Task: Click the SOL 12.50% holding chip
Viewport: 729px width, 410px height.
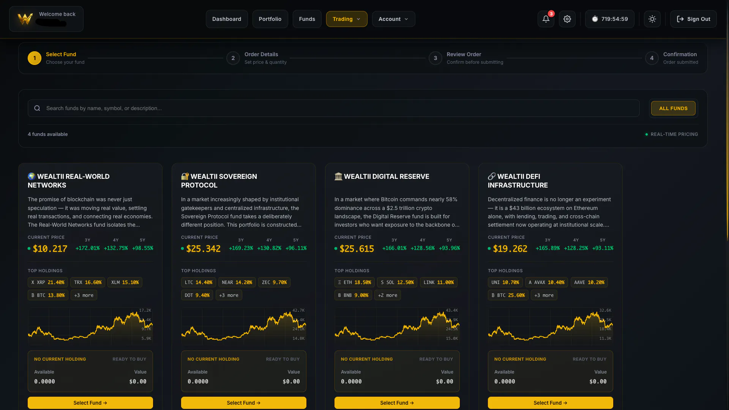Action: click(397, 282)
